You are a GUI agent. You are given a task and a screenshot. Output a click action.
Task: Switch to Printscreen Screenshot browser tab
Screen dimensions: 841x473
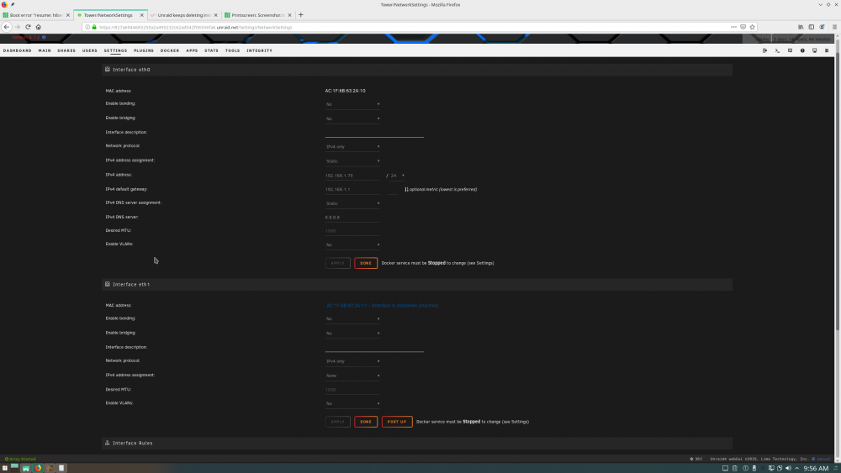tap(257, 15)
